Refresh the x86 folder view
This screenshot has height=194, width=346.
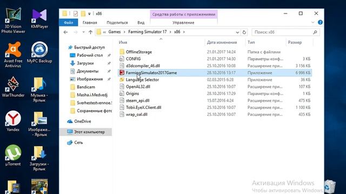pos(244,32)
